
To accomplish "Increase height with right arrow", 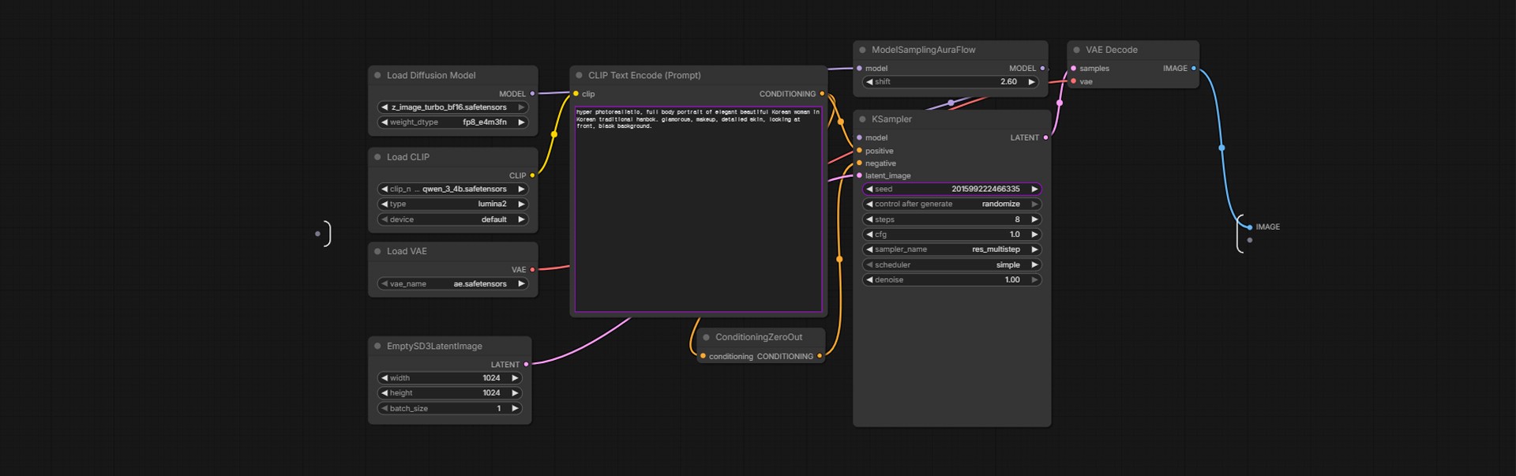I will pos(515,393).
